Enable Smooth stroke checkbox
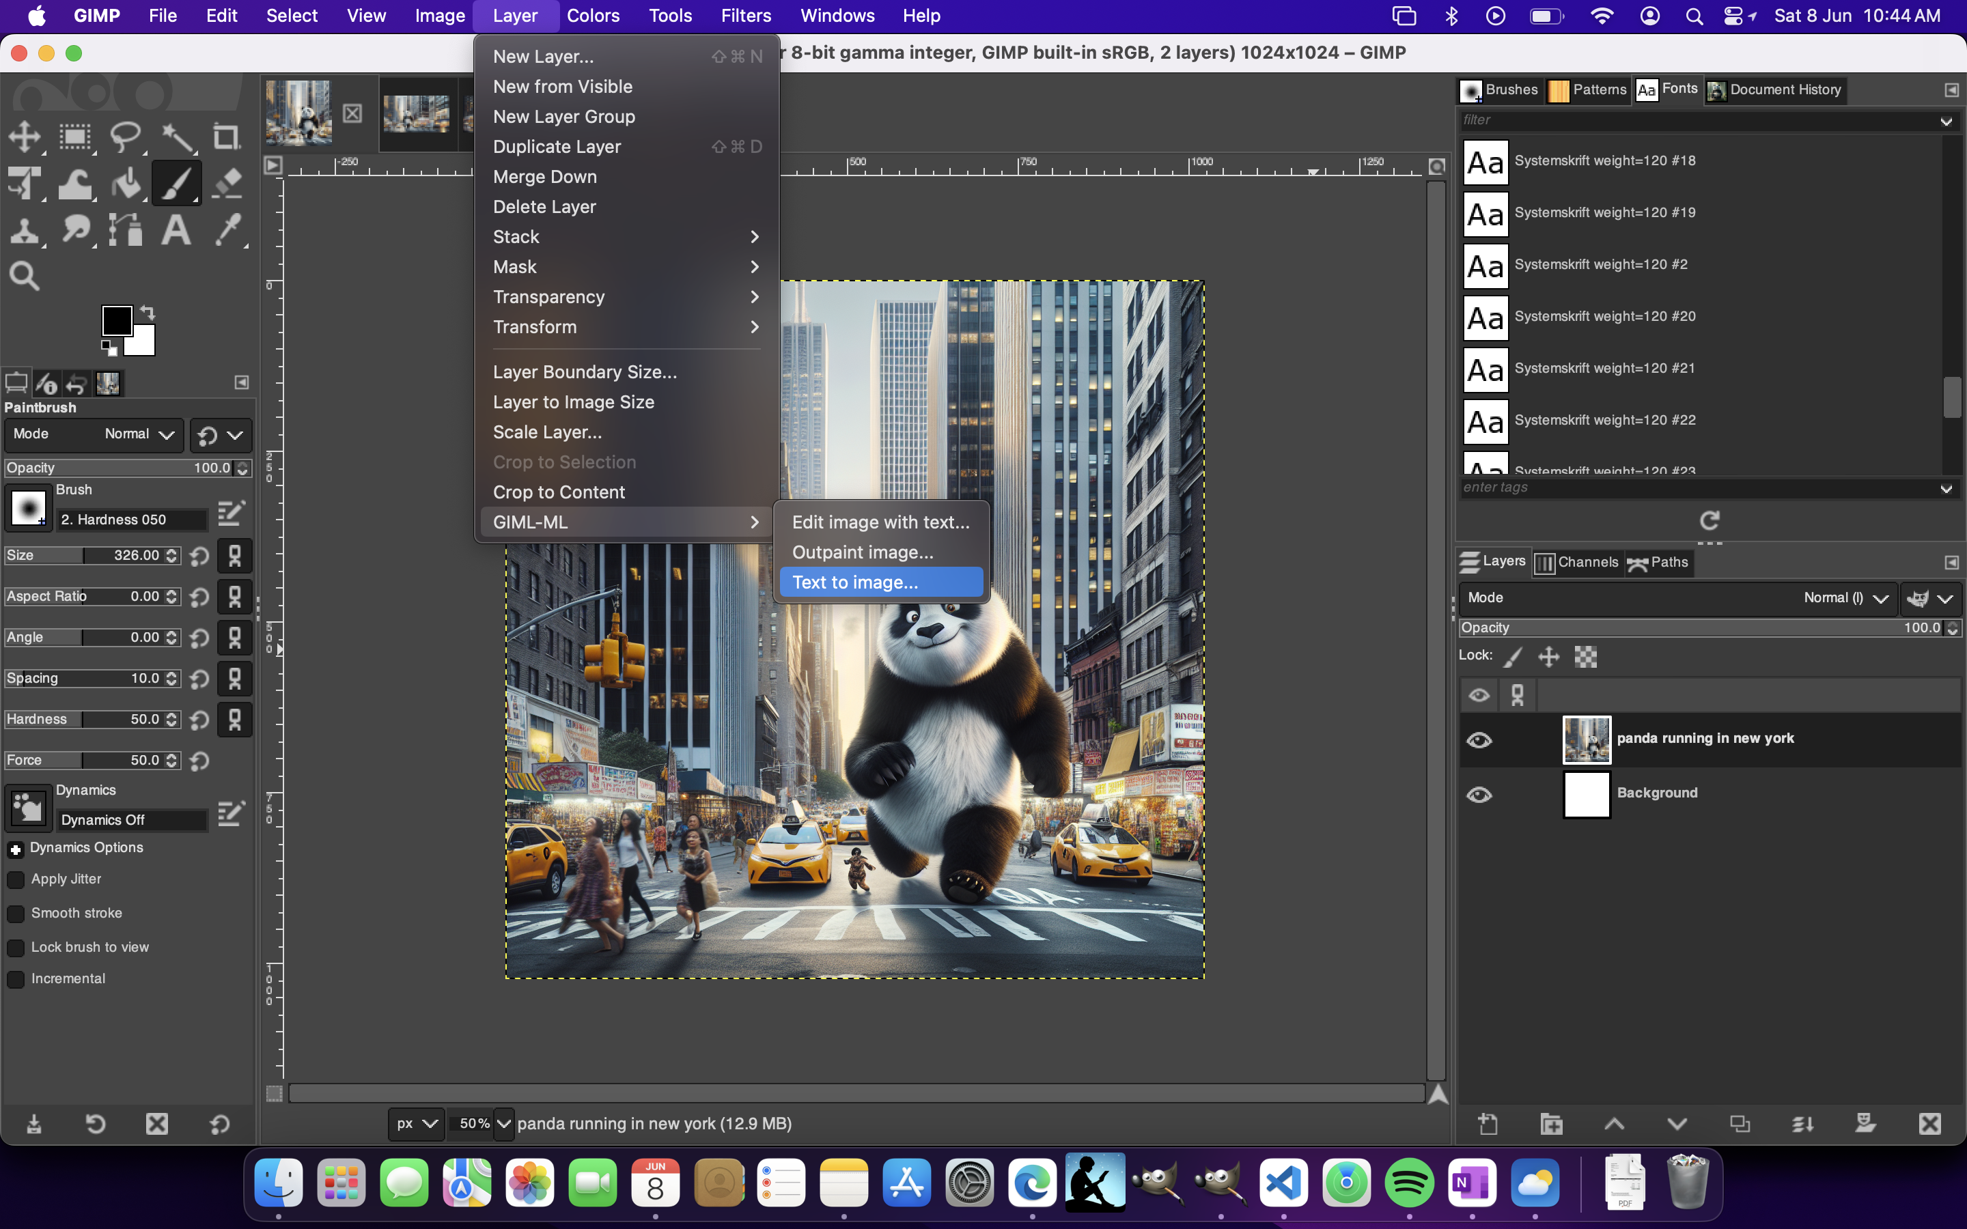This screenshot has height=1229, width=1967. [x=16, y=914]
